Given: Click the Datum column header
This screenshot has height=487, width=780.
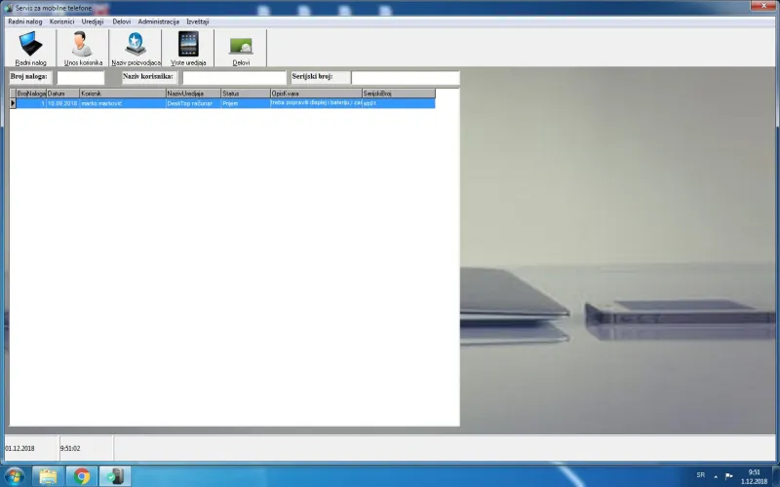Looking at the screenshot, I should (62, 94).
